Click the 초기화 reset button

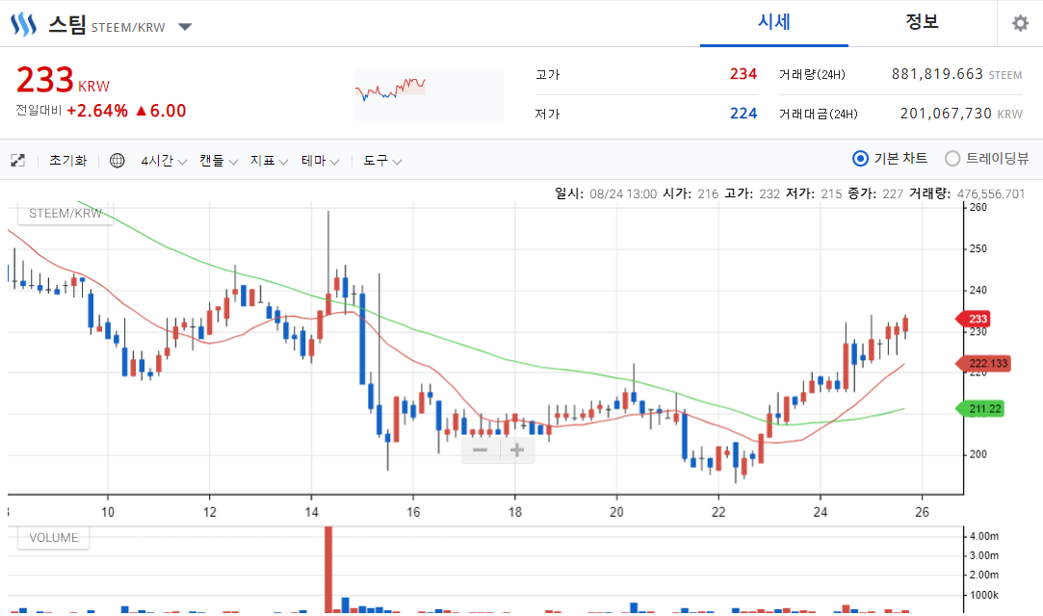pos(67,160)
